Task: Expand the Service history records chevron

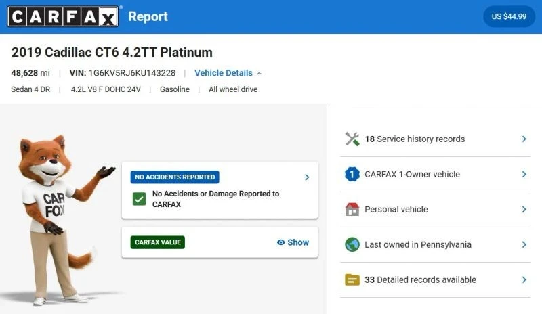Action: point(524,139)
